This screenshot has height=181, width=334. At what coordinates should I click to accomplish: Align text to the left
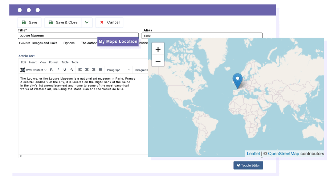click(80, 70)
